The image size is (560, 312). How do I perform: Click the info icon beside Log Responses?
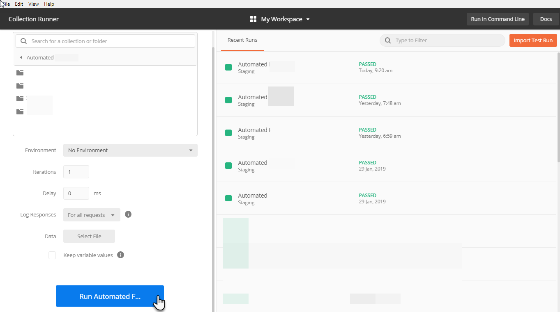click(128, 214)
